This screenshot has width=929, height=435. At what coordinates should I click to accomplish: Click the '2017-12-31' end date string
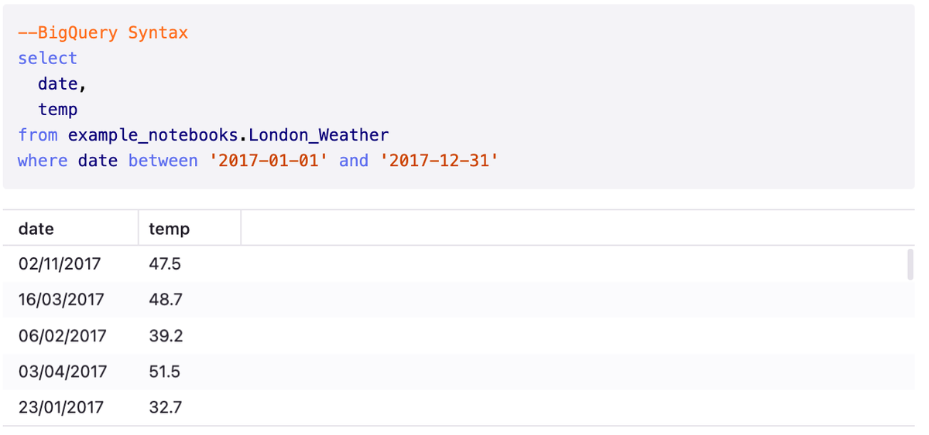click(439, 161)
